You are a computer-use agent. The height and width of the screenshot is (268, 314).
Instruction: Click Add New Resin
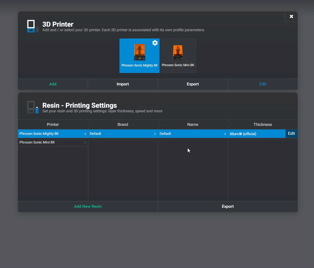click(88, 206)
